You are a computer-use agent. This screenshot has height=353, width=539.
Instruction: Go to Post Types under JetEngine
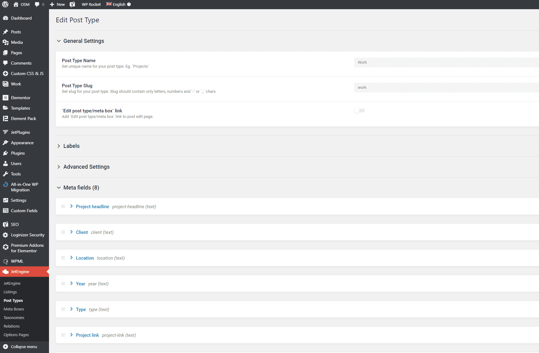[13, 300]
